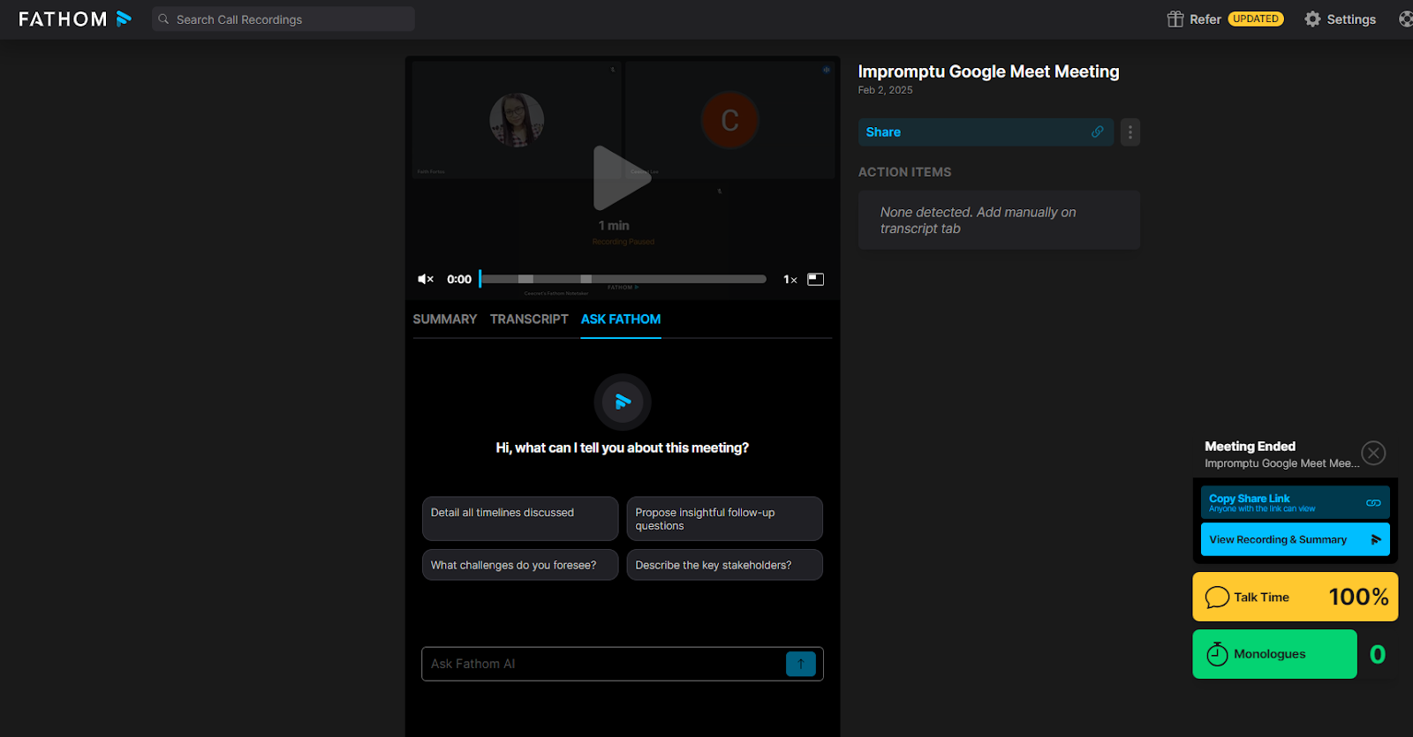This screenshot has width=1413, height=737.
Task: Choose Describe the key stakeholders prompt
Action: click(724, 565)
